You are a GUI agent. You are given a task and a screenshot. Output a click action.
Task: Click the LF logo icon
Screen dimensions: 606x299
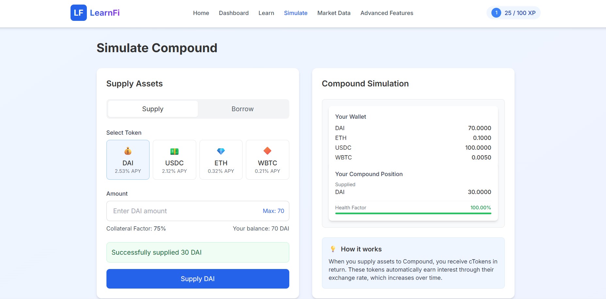79,13
